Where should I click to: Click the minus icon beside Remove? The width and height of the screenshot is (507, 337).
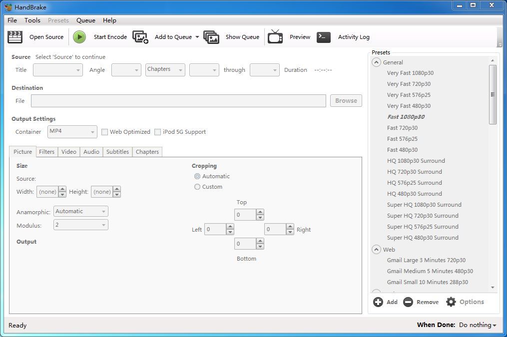408,302
